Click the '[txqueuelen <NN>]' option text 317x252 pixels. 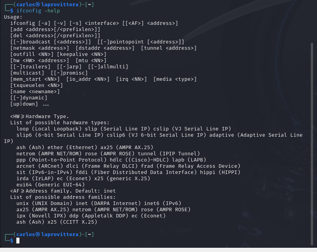(x=37, y=85)
